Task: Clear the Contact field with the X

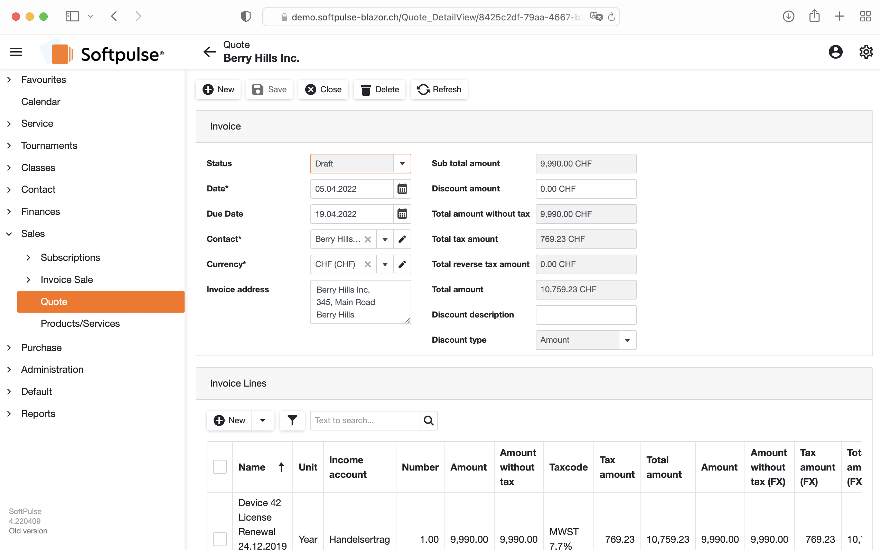Action: click(x=367, y=239)
